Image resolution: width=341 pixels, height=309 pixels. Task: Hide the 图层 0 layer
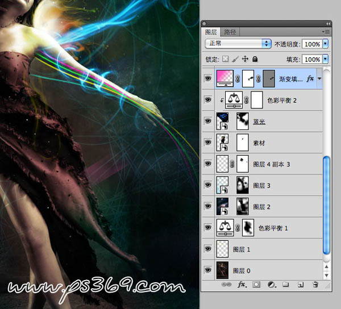point(208,270)
